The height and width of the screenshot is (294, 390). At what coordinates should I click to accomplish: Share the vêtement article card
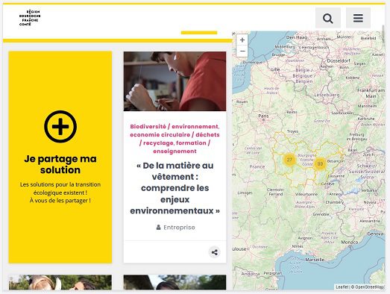click(215, 252)
